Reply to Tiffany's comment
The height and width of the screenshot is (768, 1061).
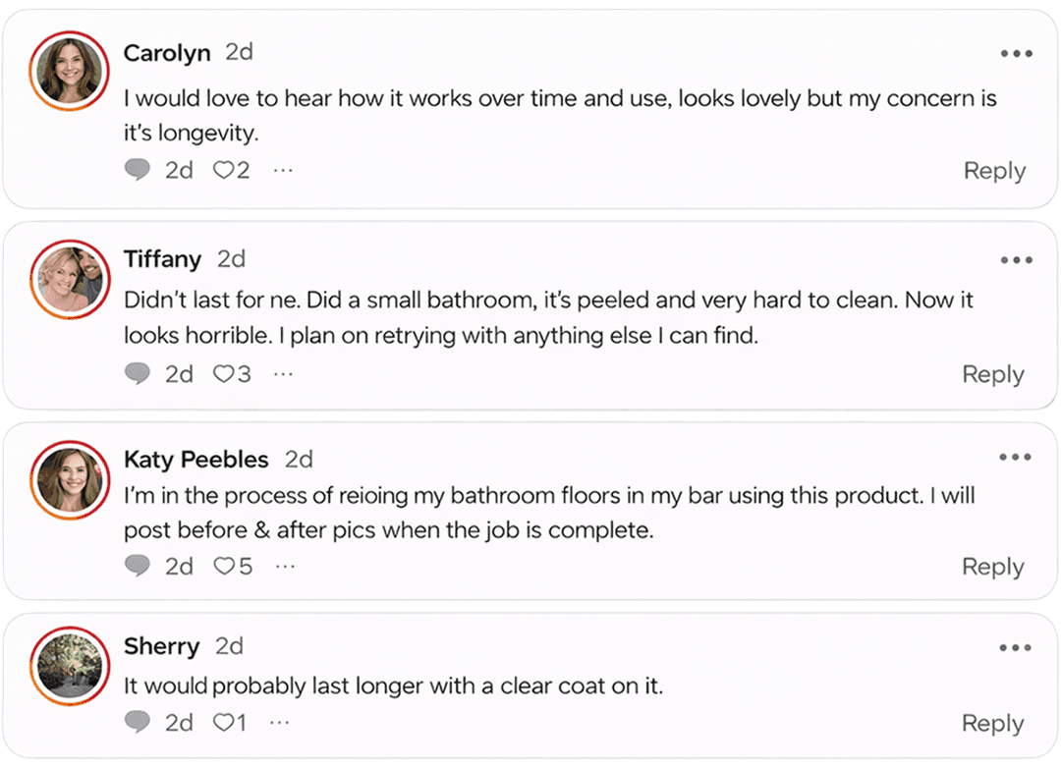point(994,374)
